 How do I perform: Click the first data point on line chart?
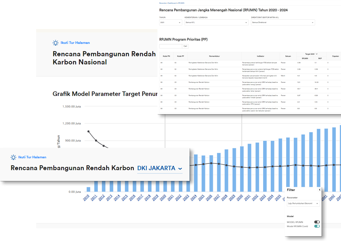coord(89,131)
